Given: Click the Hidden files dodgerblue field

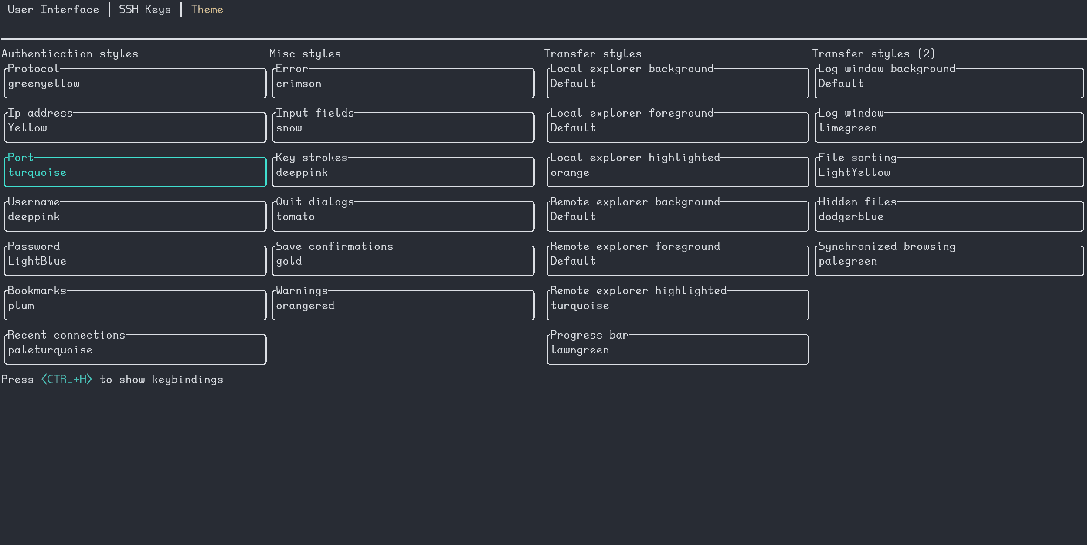Looking at the screenshot, I should click(x=949, y=217).
